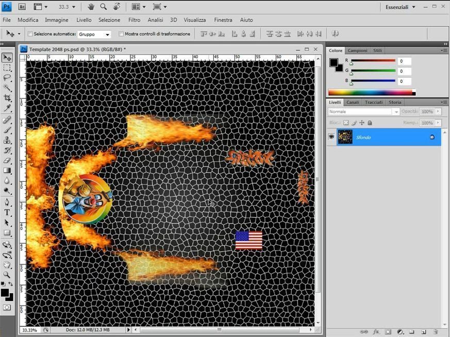Select the Dodge tool
Image resolution: width=450 pixels, height=337 pixels.
pos(7,190)
